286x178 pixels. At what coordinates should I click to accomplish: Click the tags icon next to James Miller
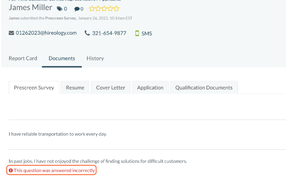tap(59, 9)
